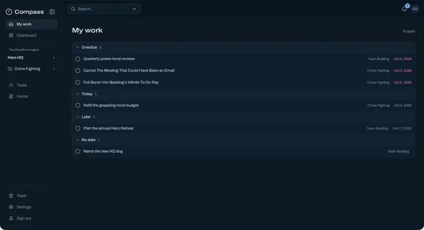Open task Name the new HQ dog
This screenshot has width=424, height=230.
(x=103, y=151)
